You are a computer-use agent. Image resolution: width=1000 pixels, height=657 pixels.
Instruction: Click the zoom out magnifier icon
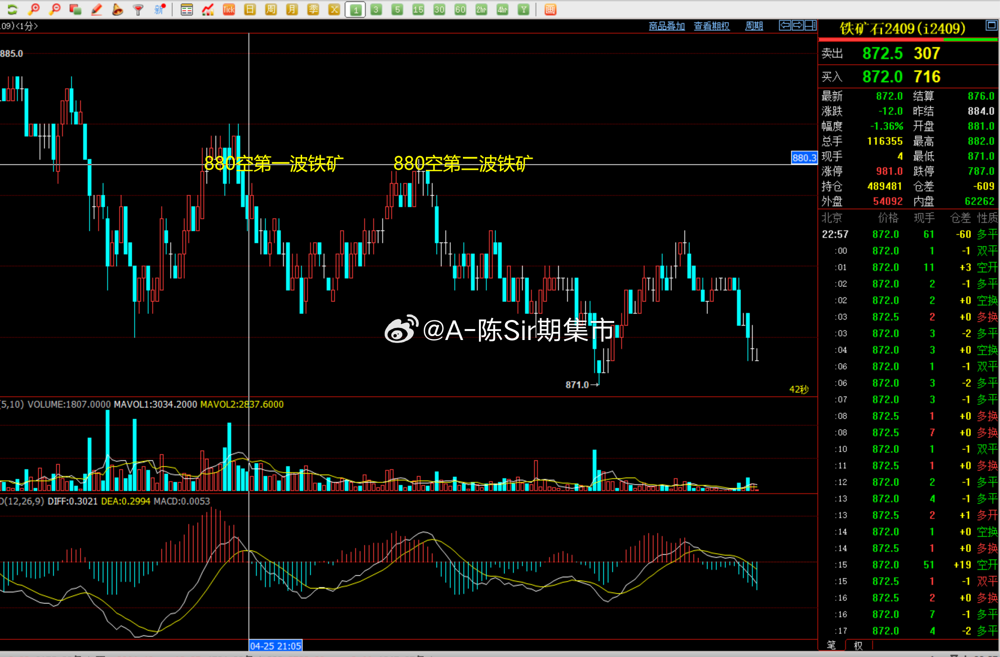tap(55, 9)
